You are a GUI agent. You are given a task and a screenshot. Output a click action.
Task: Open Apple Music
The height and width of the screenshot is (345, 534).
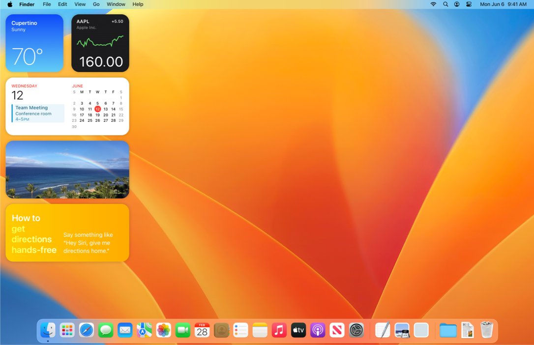(279, 330)
